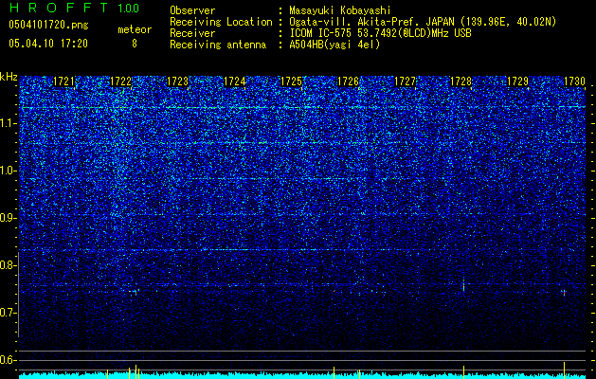Click the 1726 time marker

(348, 81)
